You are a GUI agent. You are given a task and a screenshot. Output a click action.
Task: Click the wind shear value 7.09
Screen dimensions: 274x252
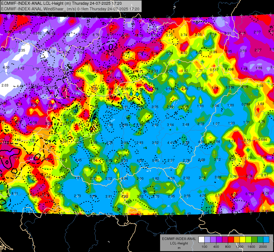(109, 125)
